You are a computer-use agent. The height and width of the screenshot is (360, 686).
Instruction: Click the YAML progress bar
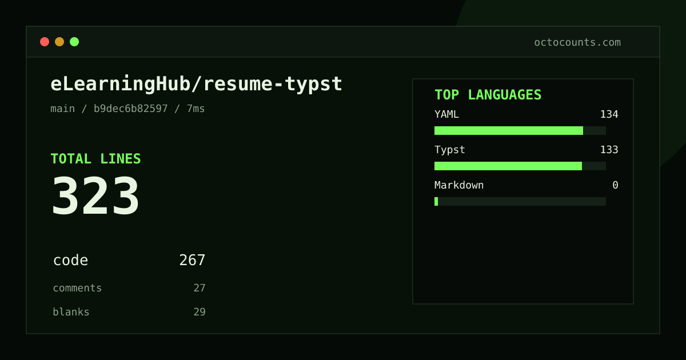point(520,130)
